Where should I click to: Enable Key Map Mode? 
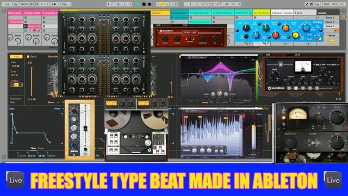pos(317,4)
